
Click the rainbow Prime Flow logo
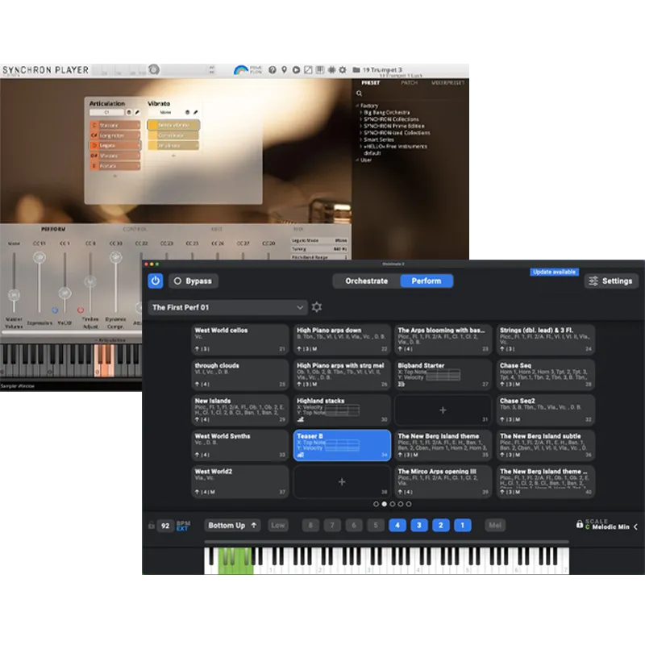pos(241,70)
